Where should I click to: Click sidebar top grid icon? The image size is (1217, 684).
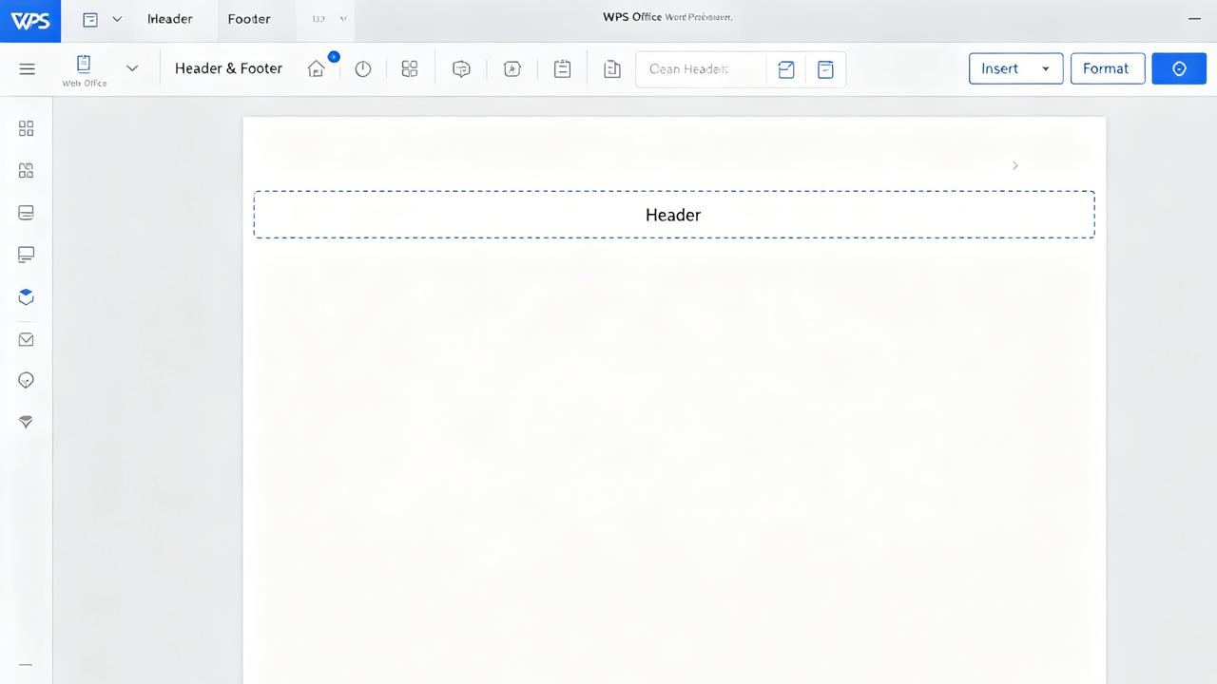click(27, 129)
